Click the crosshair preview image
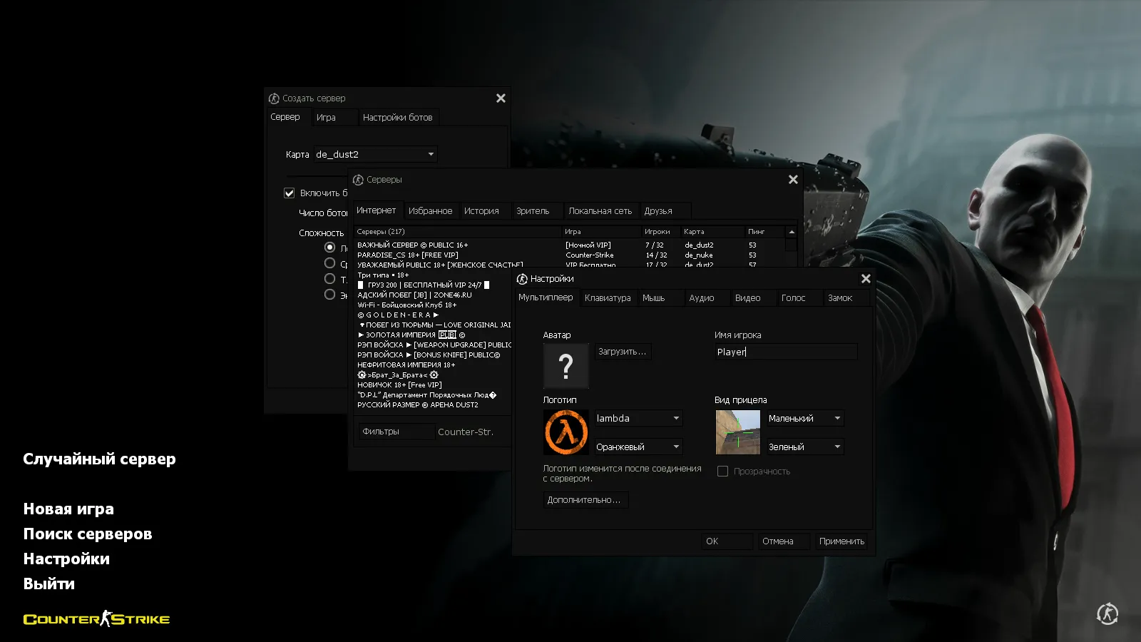This screenshot has width=1141, height=642. 737,432
